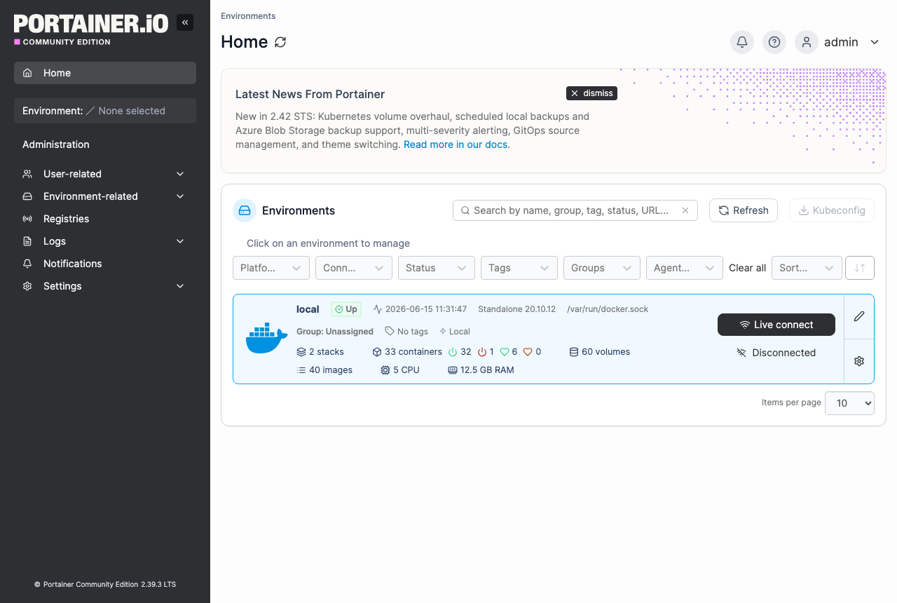Click the Standalone 20.10.12 version text

(x=516, y=309)
